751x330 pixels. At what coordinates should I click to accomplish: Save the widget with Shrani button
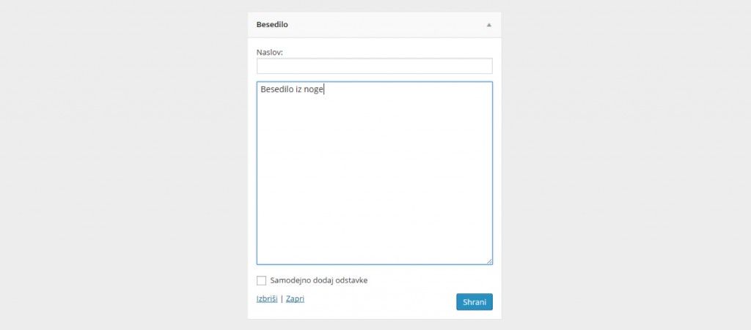pyautogui.click(x=474, y=301)
